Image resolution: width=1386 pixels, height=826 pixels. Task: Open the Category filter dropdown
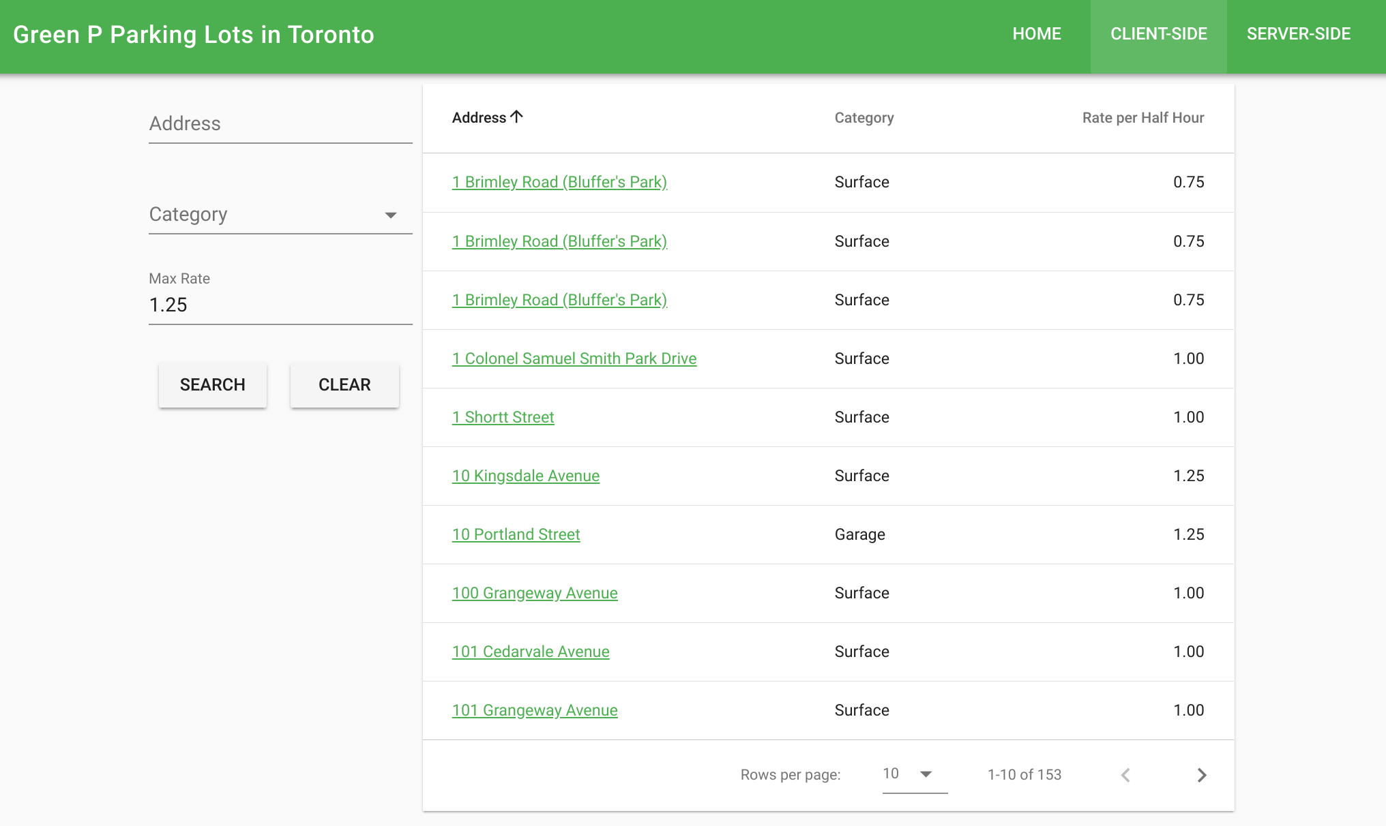(280, 215)
